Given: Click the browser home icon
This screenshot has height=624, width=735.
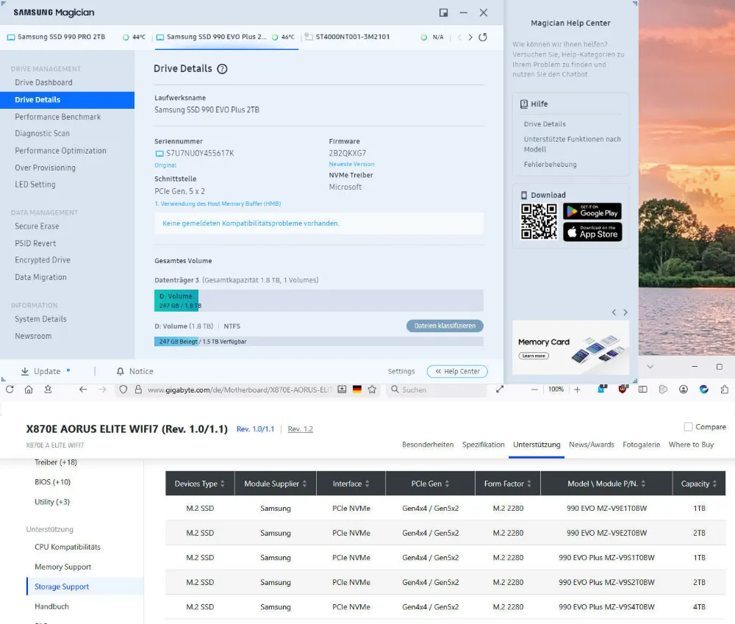Looking at the screenshot, I should click(x=29, y=390).
